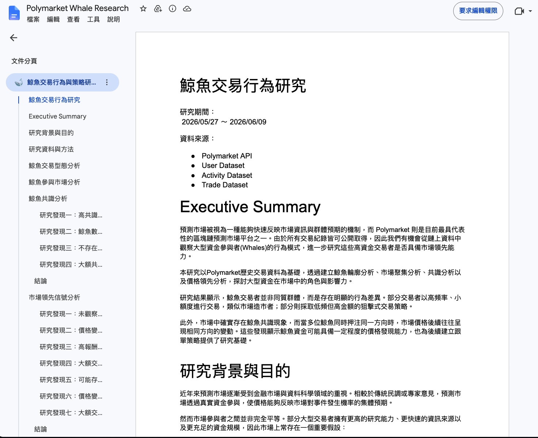
Task: Click the main heading 鯨魚交易行為研究 in the document
Action: pyautogui.click(x=243, y=86)
